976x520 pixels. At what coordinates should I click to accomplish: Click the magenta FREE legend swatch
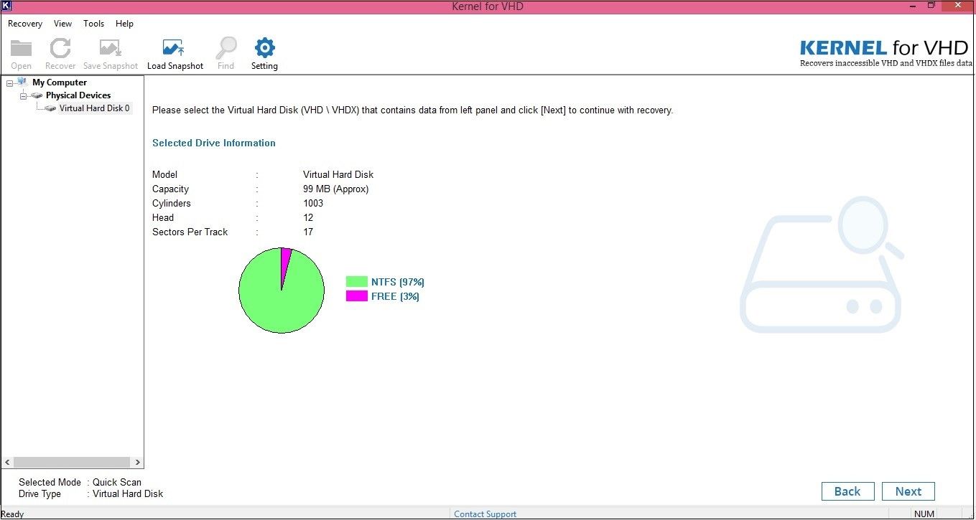(357, 296)
